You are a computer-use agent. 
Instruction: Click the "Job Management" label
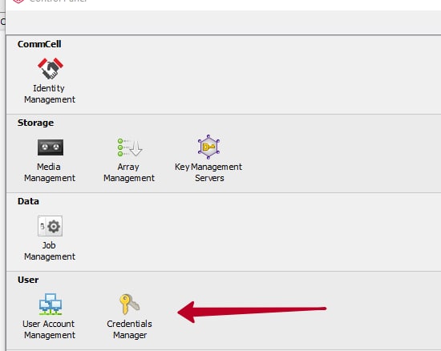(50, 251)
